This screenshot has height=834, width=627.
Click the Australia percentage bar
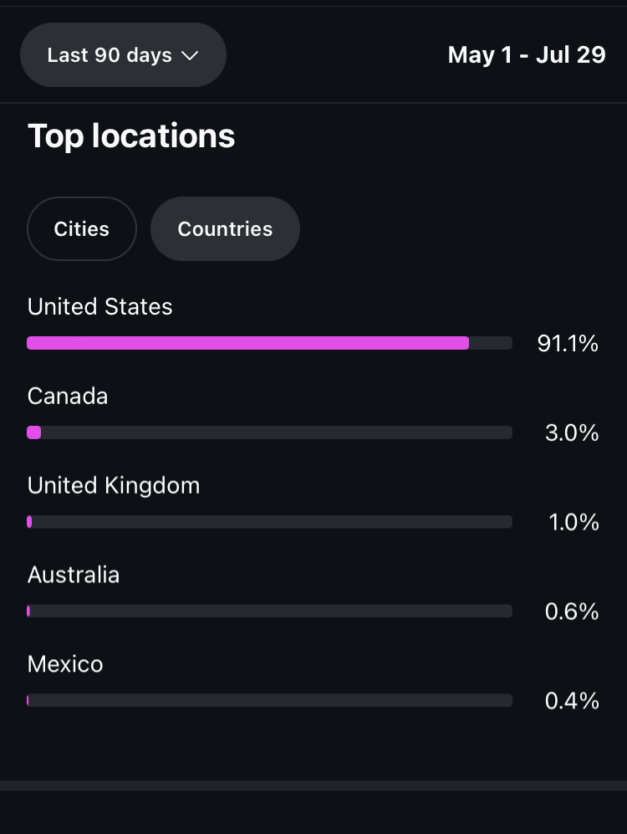coord(269,611)
